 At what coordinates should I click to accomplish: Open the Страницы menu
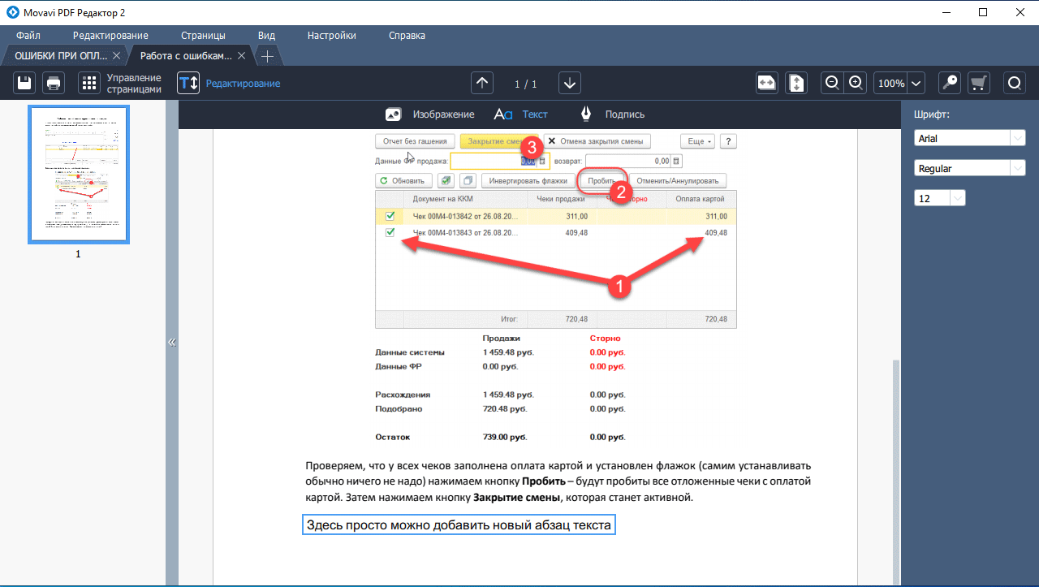click(x=203, y=36)
